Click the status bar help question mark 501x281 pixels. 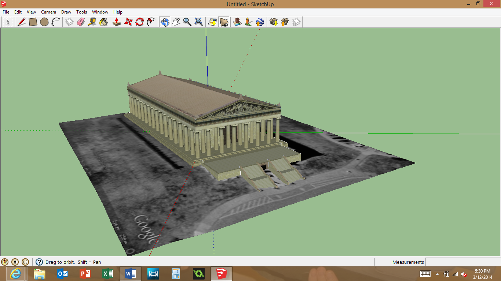[x=38, y=262]
